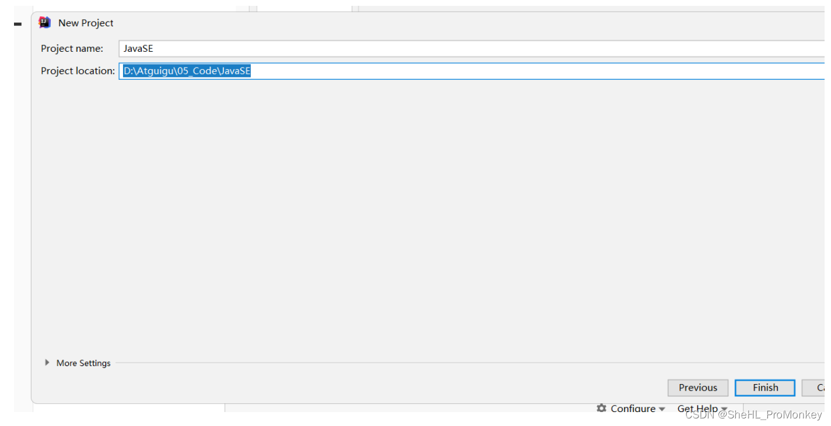Click the More Settings label text

coord(83,363)
